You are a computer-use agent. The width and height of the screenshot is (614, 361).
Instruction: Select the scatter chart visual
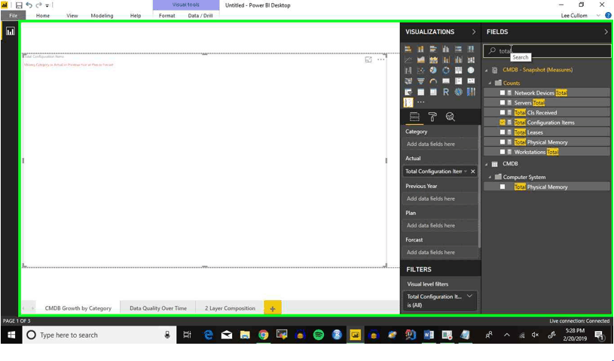click(420, 71)
